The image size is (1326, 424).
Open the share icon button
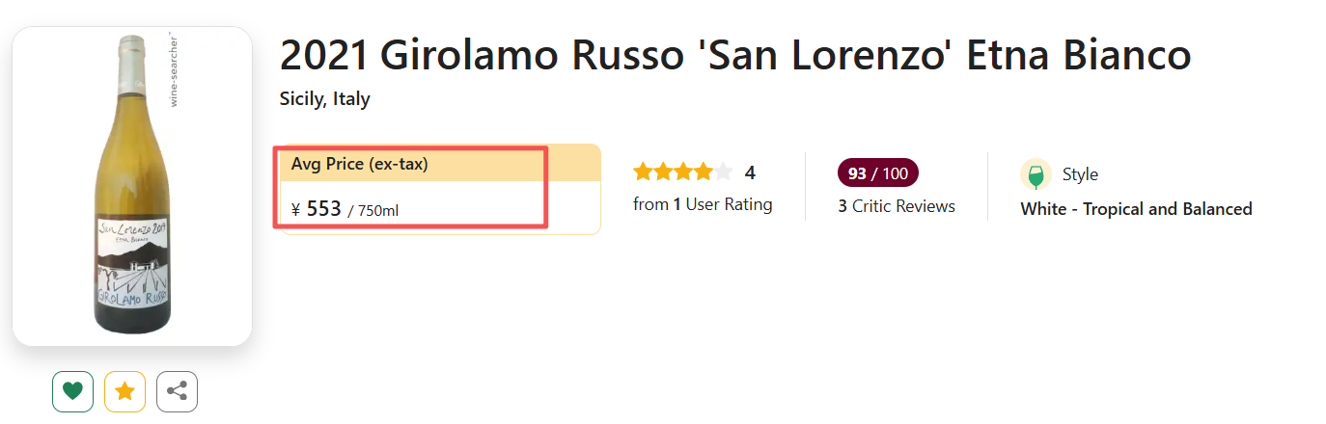[x=177, y=391]
